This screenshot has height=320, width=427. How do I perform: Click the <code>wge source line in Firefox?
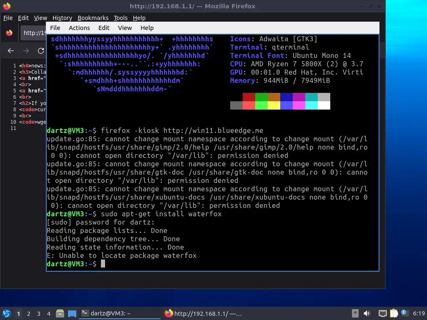click(x=33, y=122)
